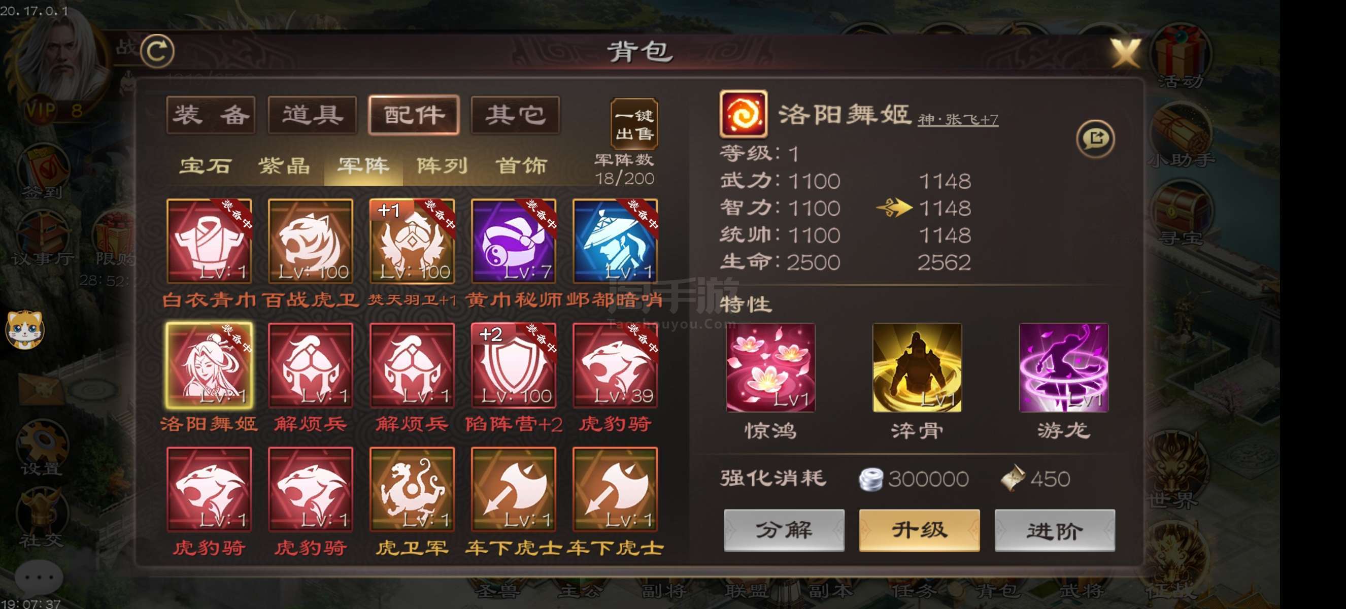The image size is (1346, 609).
Task: Click the 升级 upgrade button
Action: [919, 530]
